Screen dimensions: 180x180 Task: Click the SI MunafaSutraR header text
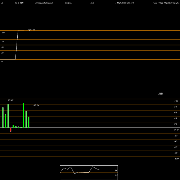click(44, 3)
